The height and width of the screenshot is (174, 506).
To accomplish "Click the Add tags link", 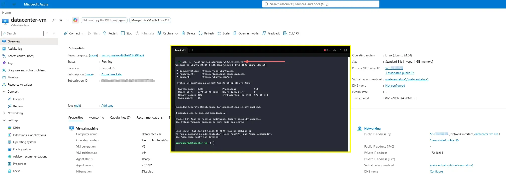I will coord(107,106).
